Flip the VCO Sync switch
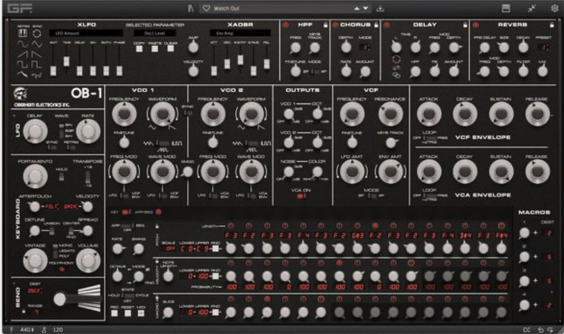The height and width of the screenshot is (334, 564). (x=187, y=113)
